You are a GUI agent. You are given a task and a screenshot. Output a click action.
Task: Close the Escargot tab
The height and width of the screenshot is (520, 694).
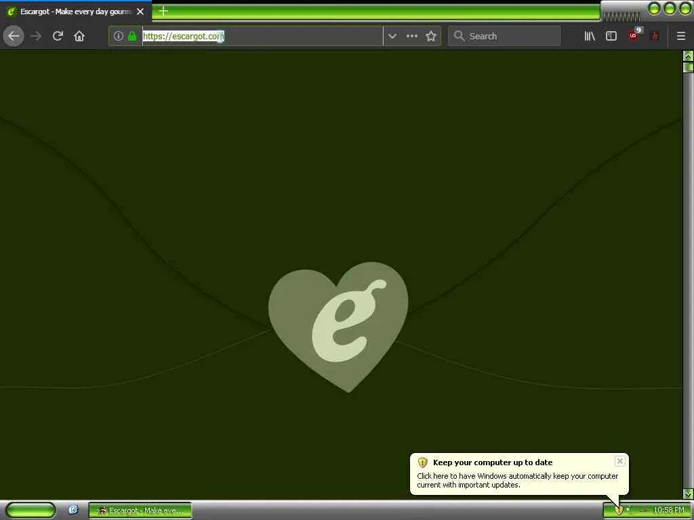pos(140,12)
